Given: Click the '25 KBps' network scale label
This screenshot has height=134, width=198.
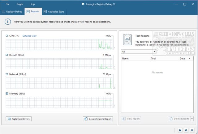Looking at the screenshot, I should tap(107, 74).
